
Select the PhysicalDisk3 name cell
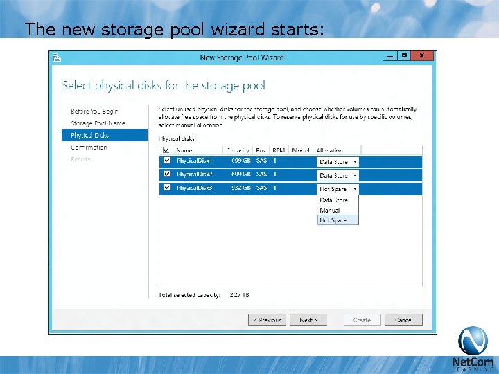[x=195, y=188]
